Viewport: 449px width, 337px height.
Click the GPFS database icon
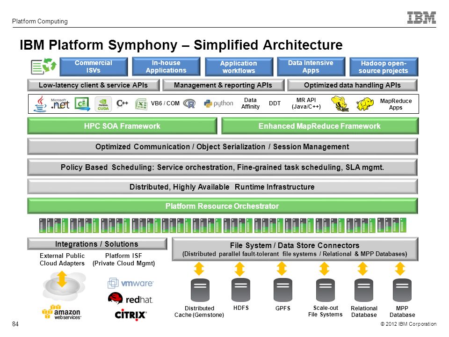click(x=283, y=290)
